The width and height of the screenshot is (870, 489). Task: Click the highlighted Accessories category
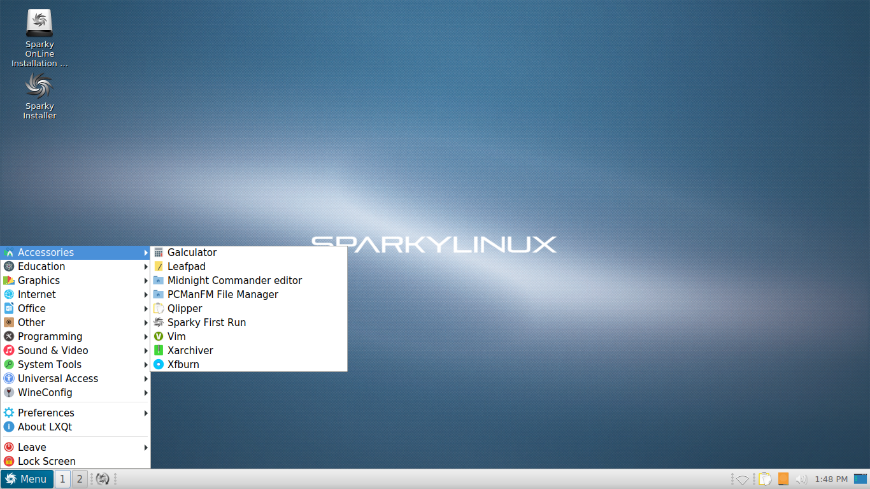75,253
